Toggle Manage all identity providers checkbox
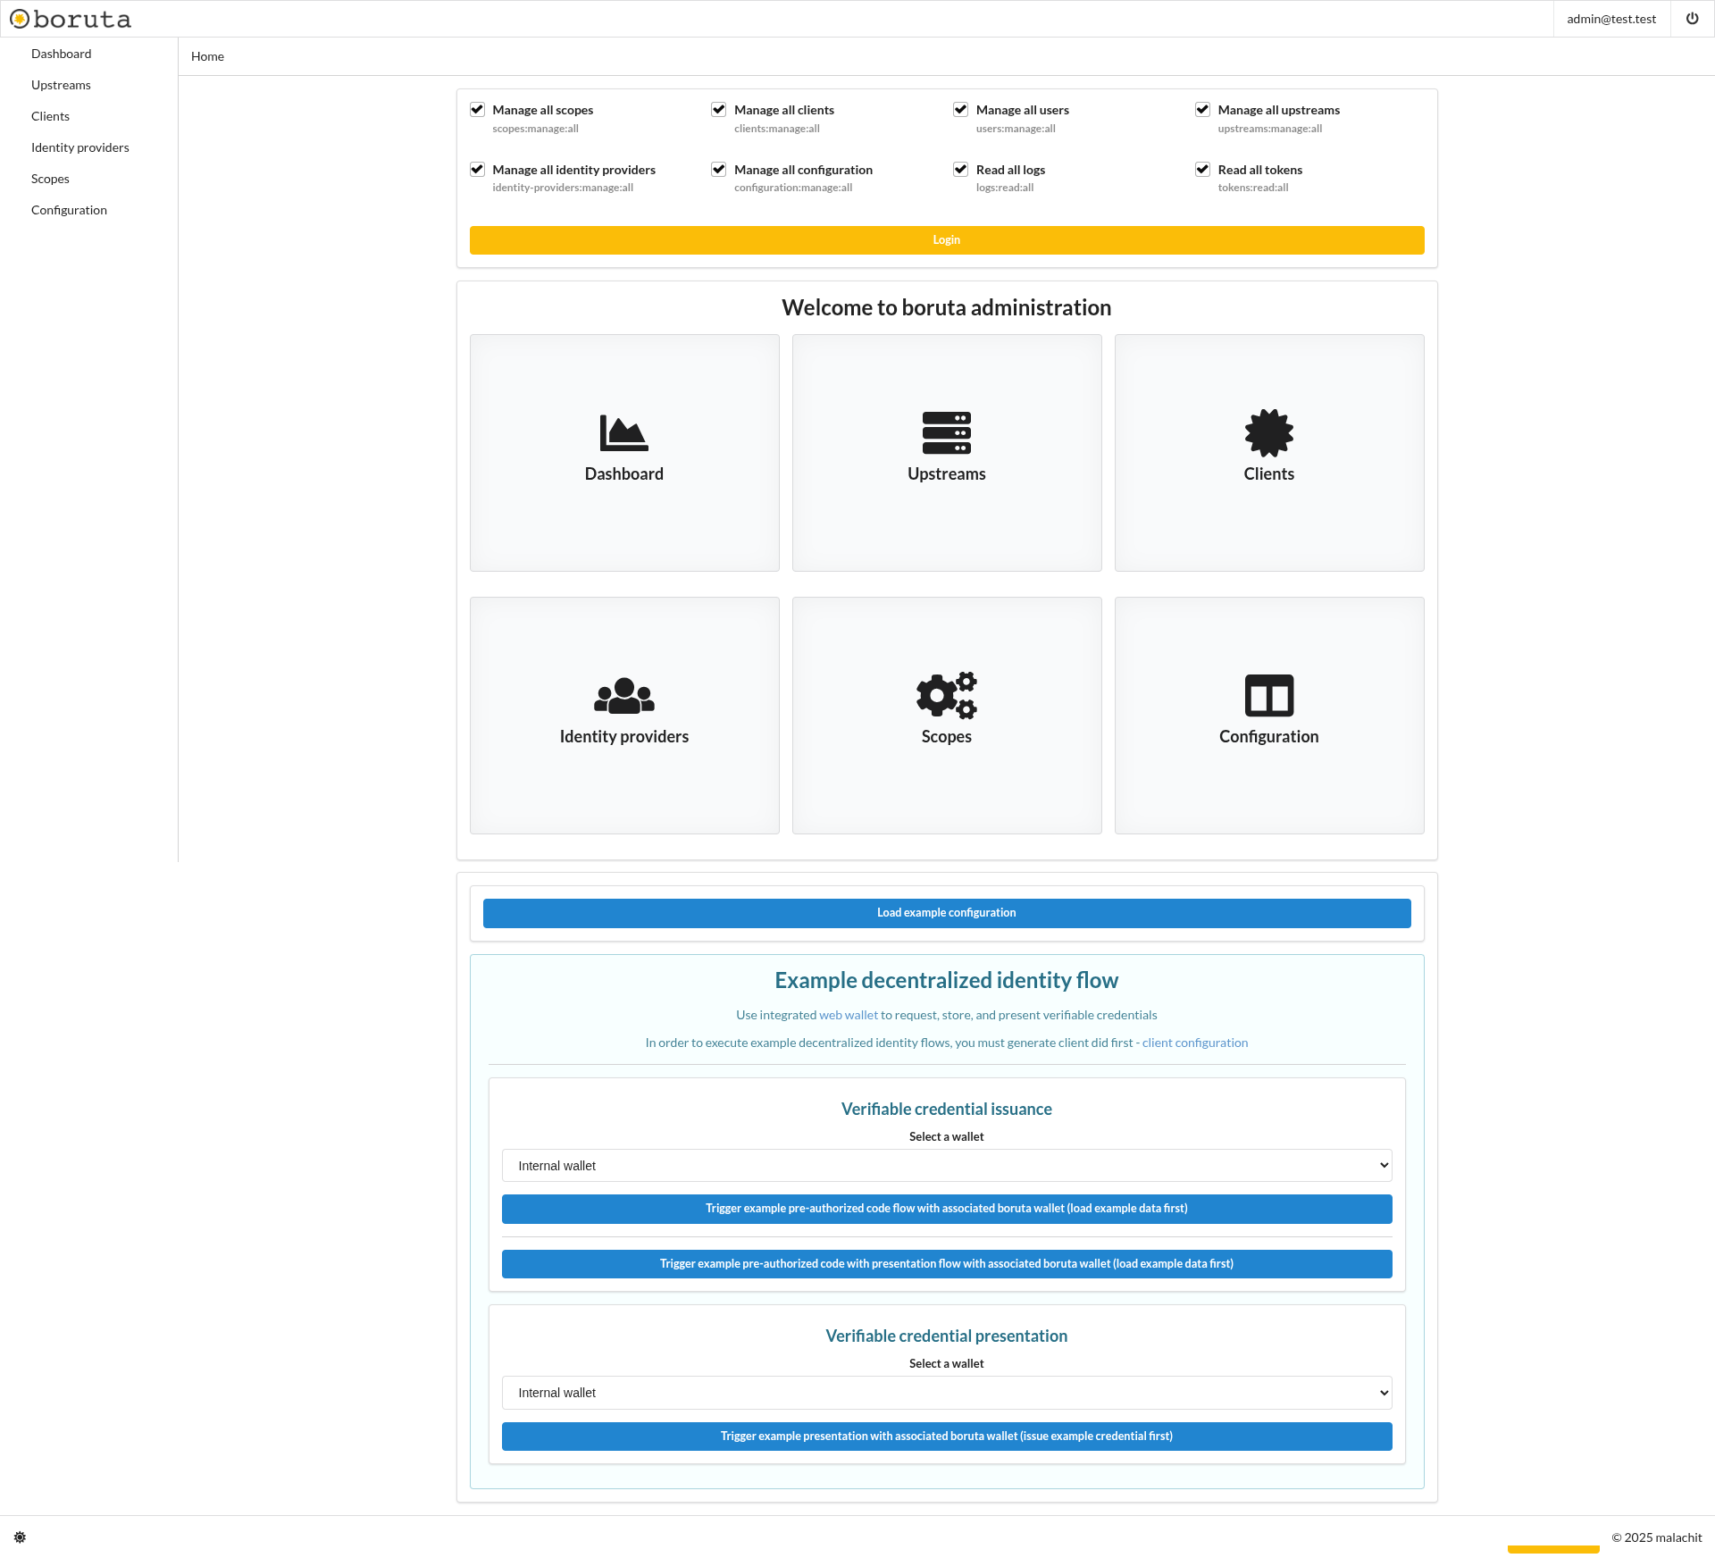The image size is (1715, 1558). pos(477,169)
